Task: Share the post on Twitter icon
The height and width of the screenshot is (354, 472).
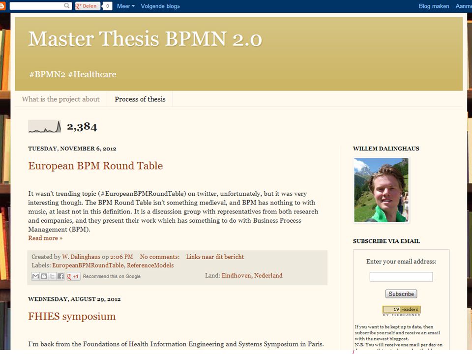Action: [52, 276]
